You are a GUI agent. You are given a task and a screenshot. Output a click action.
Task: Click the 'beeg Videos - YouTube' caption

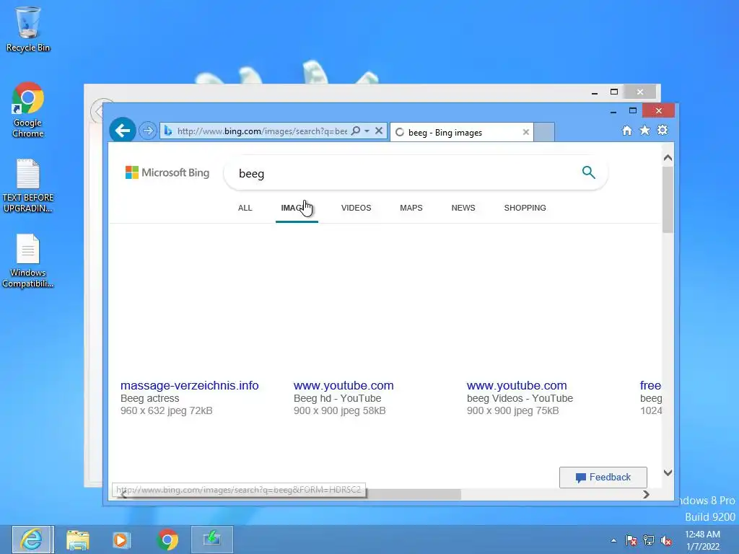(520, 398)
